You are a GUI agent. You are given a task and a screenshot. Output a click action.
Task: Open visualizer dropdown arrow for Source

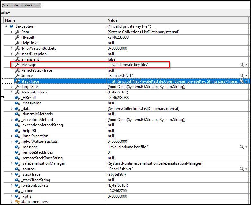pyautogui.click(x=247, y=76)
